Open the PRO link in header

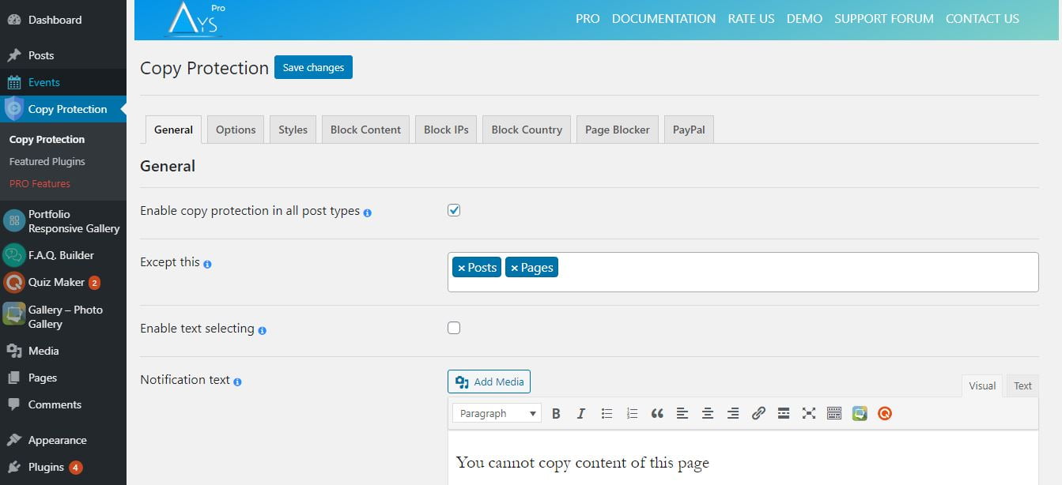coord(588,18)
